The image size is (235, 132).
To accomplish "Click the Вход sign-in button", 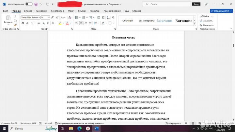I will click(196, 4).
